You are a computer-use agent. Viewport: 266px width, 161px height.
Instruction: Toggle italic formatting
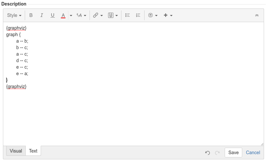point(42,15)
